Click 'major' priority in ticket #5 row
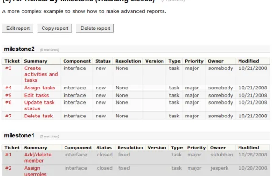 192,96
